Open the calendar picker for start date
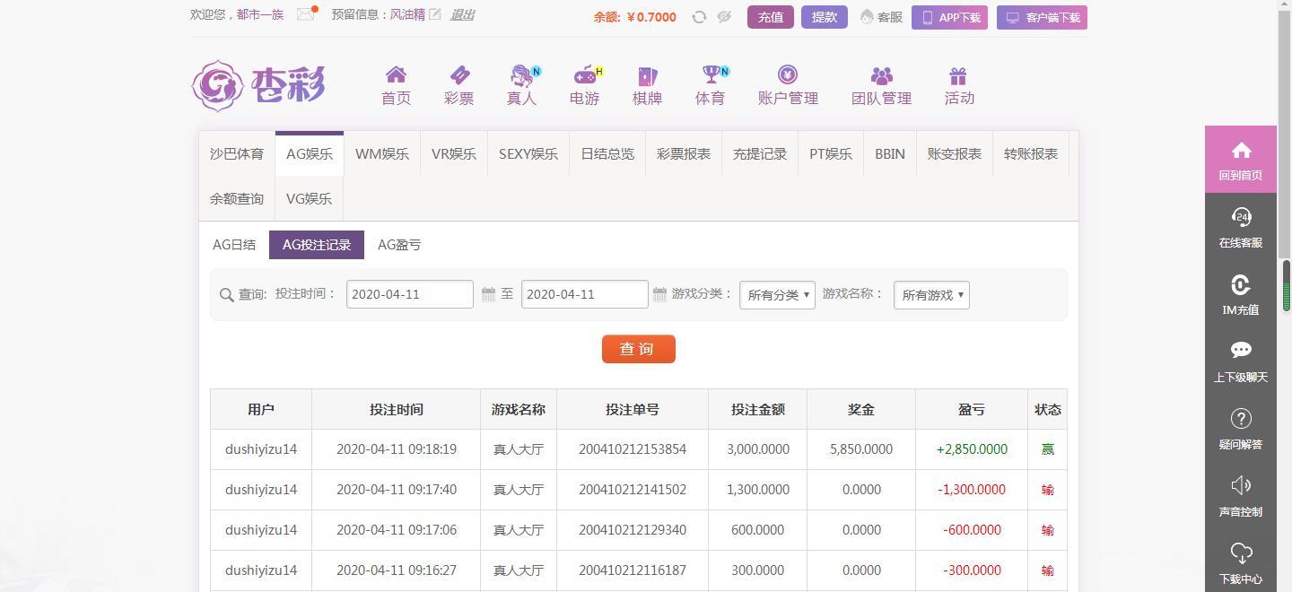 pyautogui.click(x=489, y=294)
